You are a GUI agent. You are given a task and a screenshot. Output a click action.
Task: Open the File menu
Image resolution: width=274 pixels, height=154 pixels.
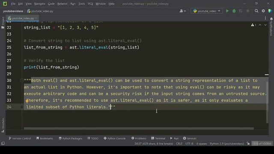coord(13,4)
